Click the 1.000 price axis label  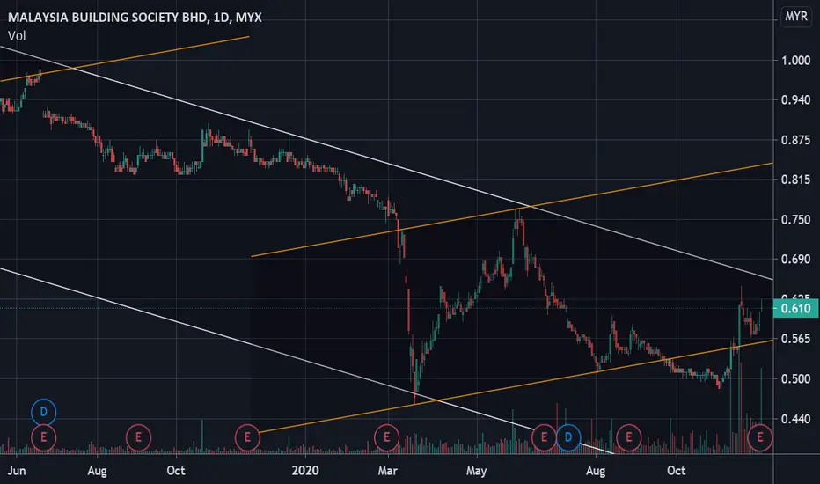tap(795, 60)
